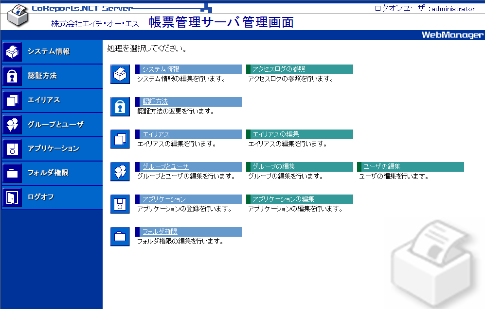Follow the グループとユーザ link in main panel

[165, 166]
